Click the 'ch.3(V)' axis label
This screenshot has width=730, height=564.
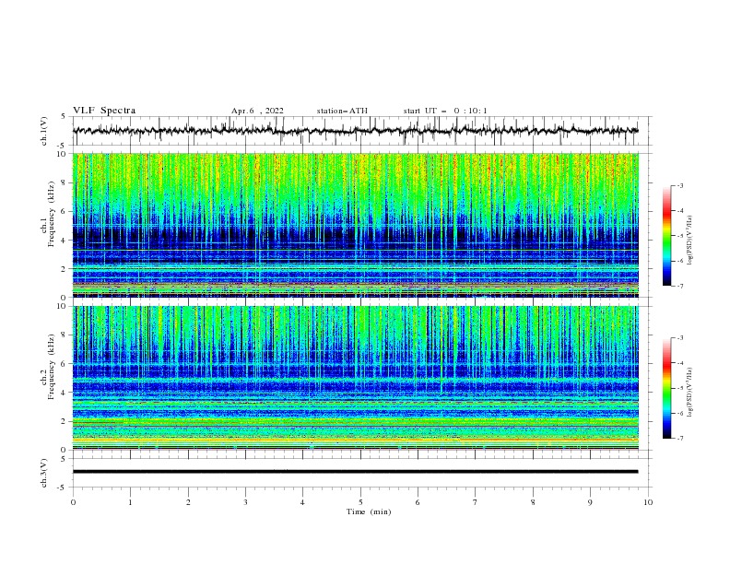pyautogui.click(x=44, y=473)
